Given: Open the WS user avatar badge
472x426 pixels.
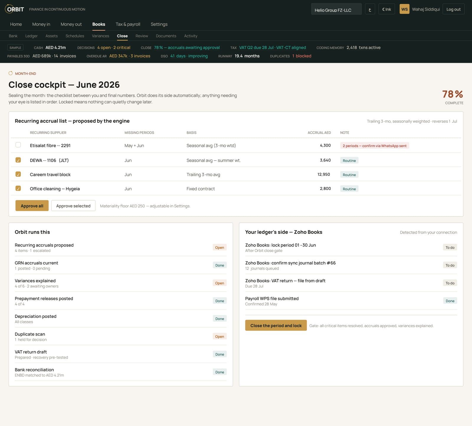Looking at the screenshot, I should [x=404, y=9].
